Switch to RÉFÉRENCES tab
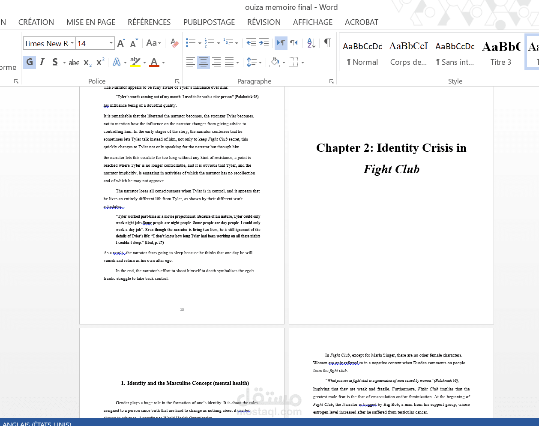Viewport: 539px width, 426px height. pyautogui.click(x=149, y=22)
